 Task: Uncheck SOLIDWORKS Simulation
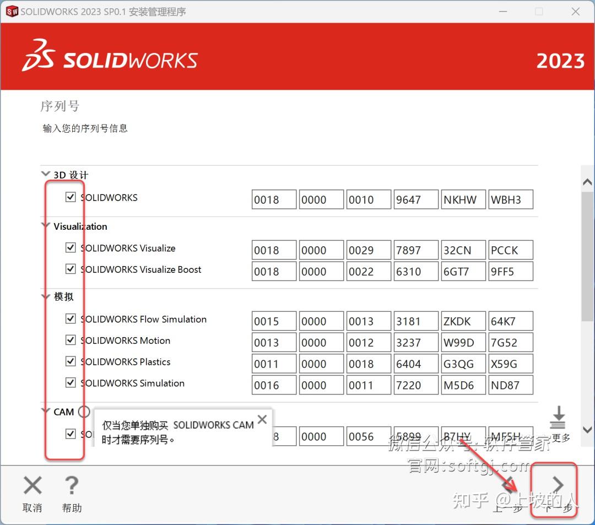(x=71, y=382)
